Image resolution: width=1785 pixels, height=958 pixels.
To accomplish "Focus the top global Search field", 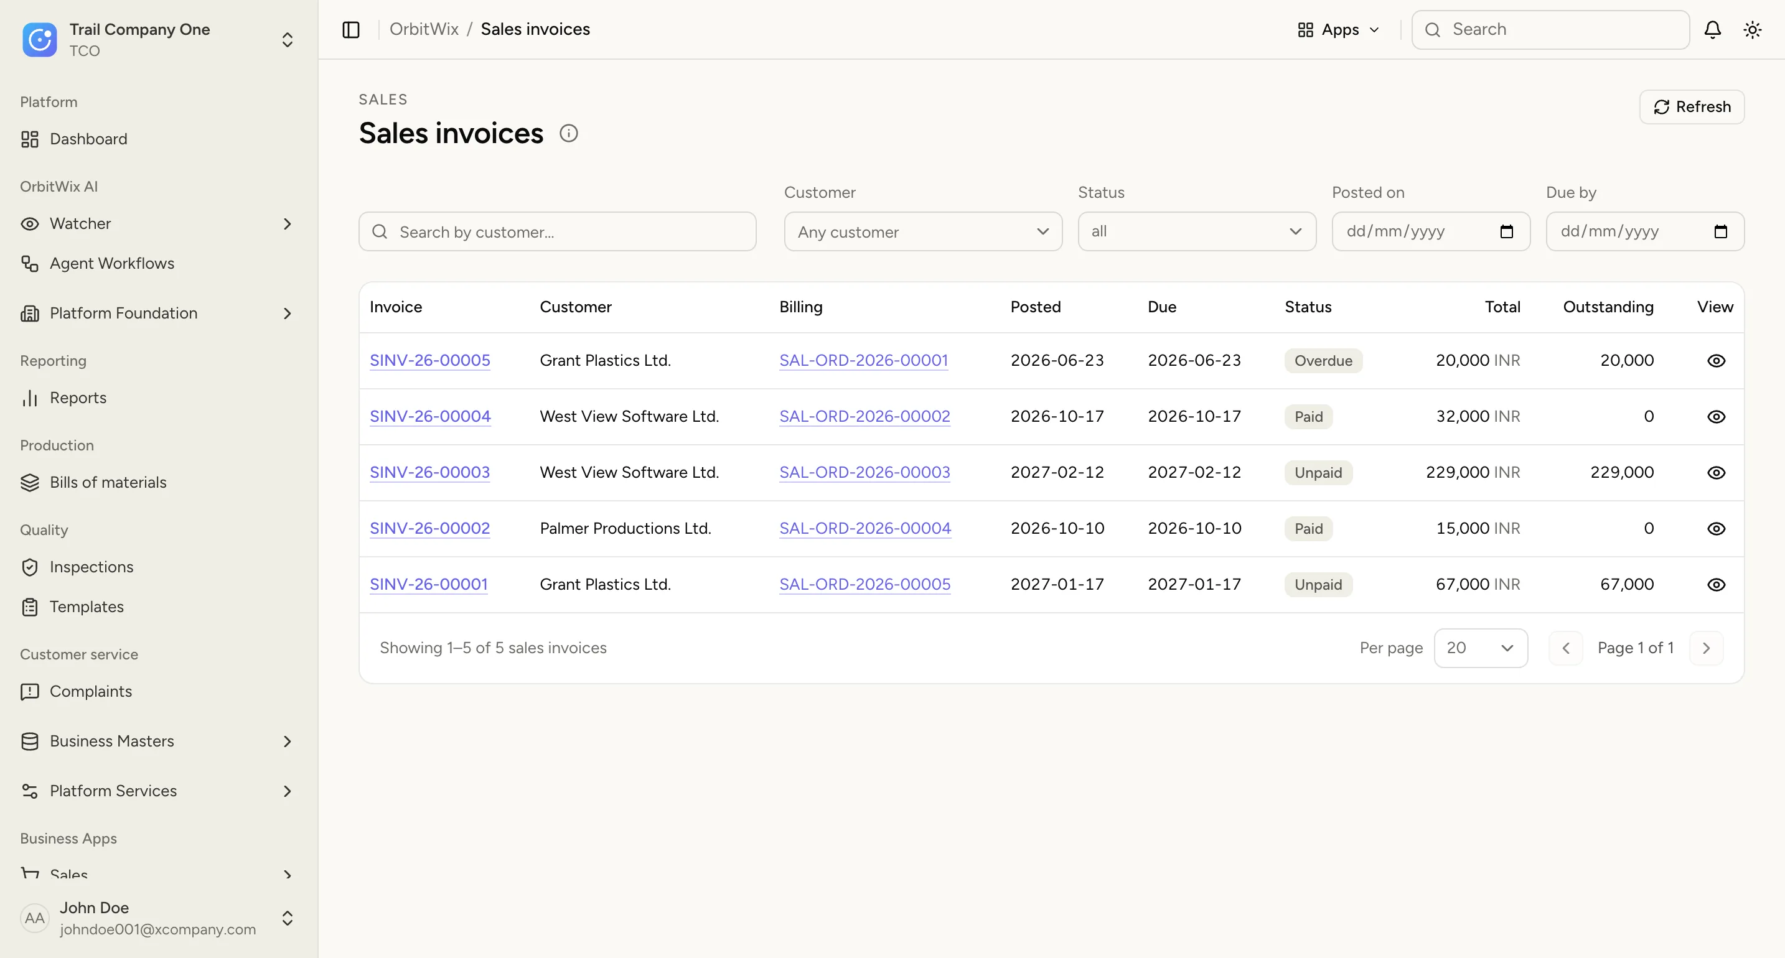I will click(1550, 29).
